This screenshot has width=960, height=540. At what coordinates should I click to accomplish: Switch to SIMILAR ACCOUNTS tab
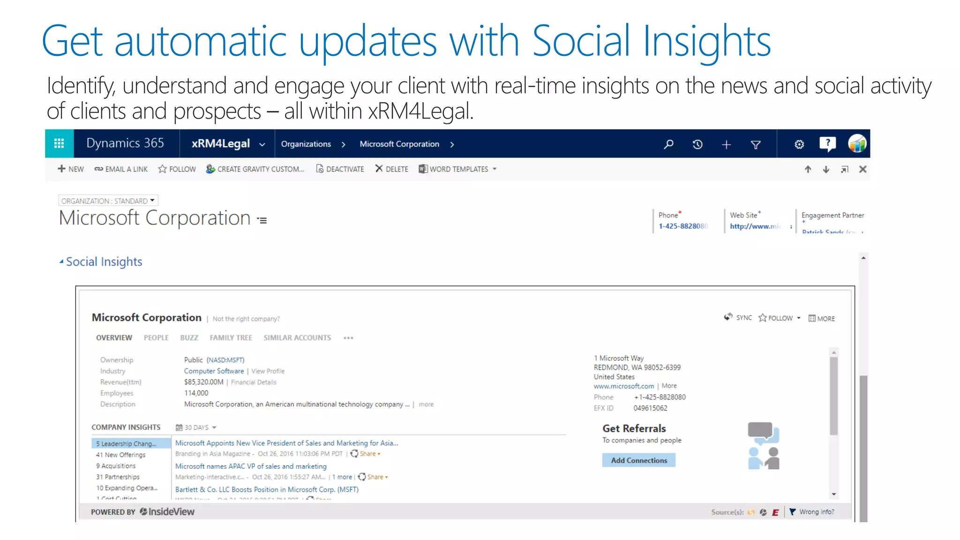tap(297, 337)
